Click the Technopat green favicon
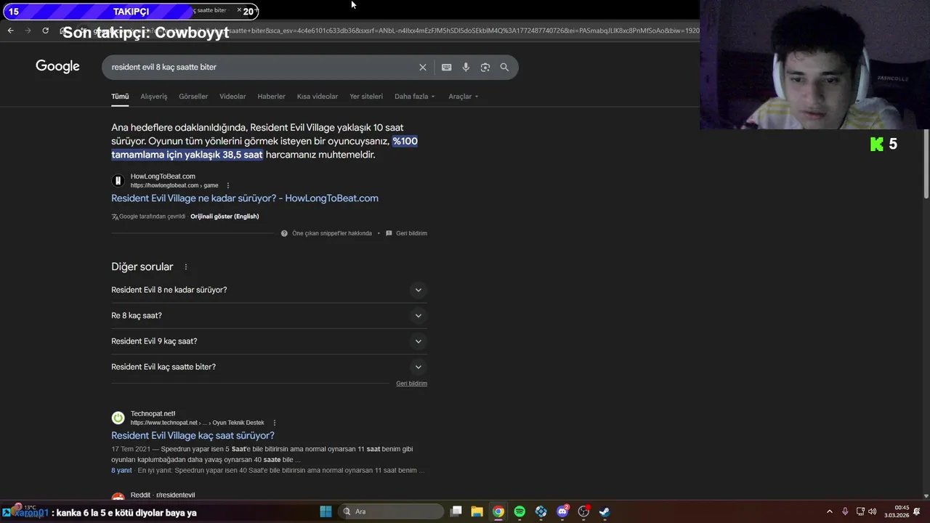Image resolution: width=930 pixels, height=523 pixels. 118,418
